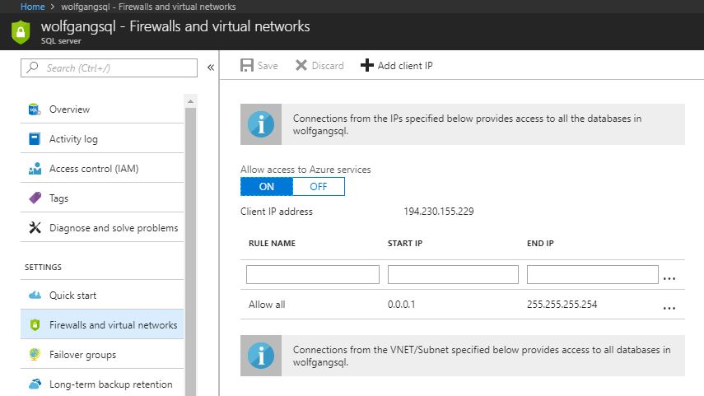Open the Overview menu item
Screen dimensions: 704x396
[102, 109]
